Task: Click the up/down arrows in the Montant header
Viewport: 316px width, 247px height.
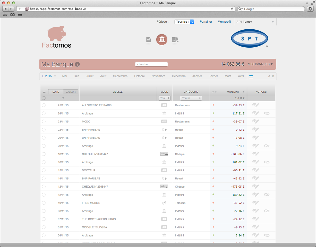Action: pos(214,92)
